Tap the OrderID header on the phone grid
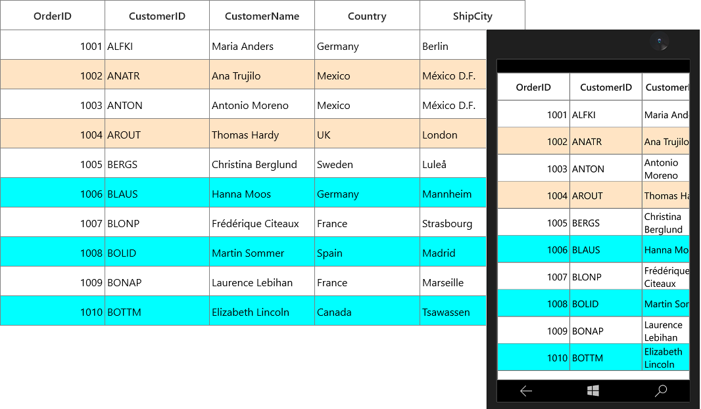The width and height of the screenshot is (701, 409). [x=533, y=87]
